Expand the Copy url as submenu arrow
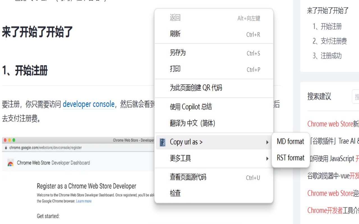 tap(267, 143)
